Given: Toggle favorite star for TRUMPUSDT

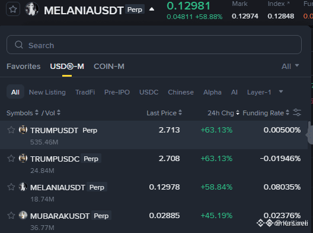Looking at the screenshot, I should pos(11,130).
